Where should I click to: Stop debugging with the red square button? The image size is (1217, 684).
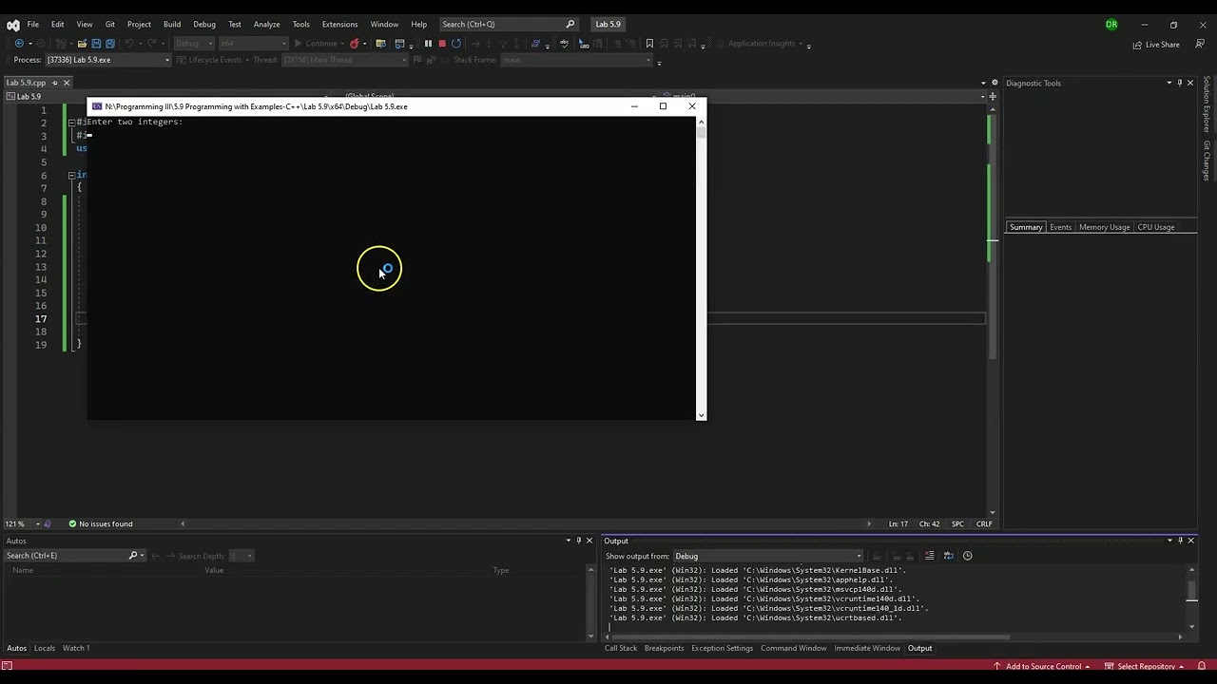tap(442, 44)
